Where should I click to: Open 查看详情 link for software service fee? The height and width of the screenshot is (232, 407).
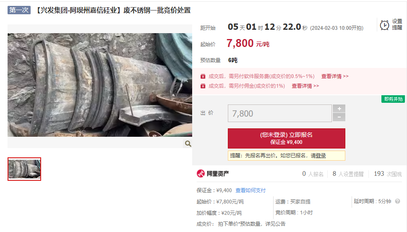[335, 76]
